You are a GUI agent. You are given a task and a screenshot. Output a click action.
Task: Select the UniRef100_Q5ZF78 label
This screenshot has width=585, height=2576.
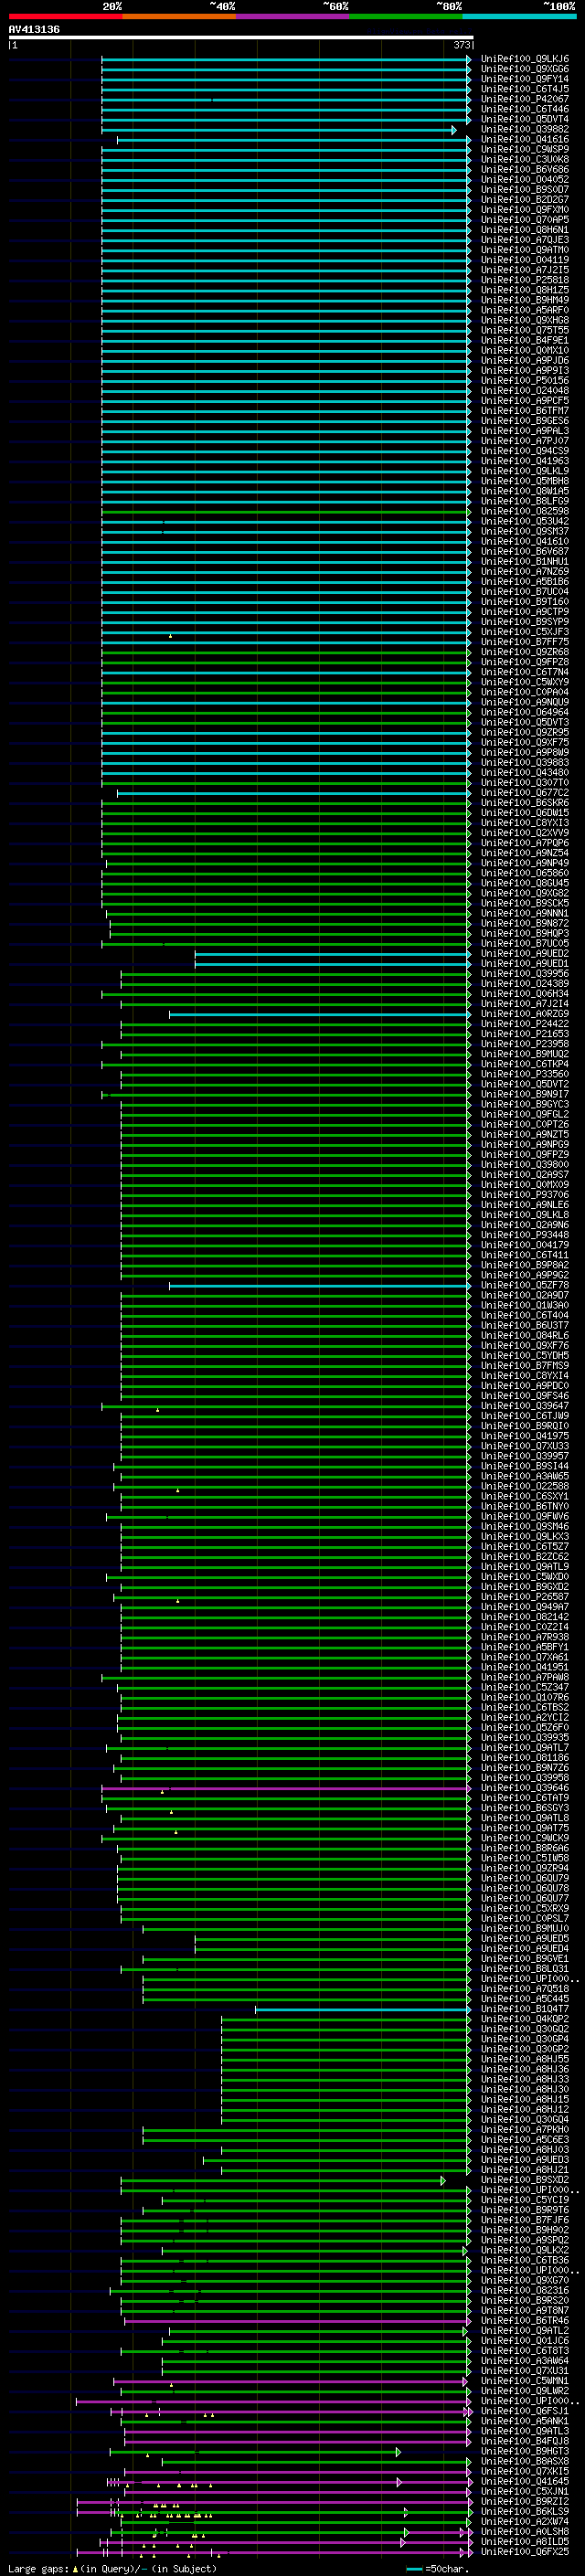(x=524, y=1286)
